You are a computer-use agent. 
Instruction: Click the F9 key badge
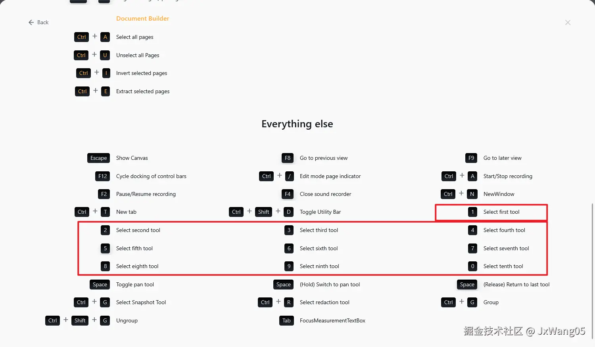point(471,158)
